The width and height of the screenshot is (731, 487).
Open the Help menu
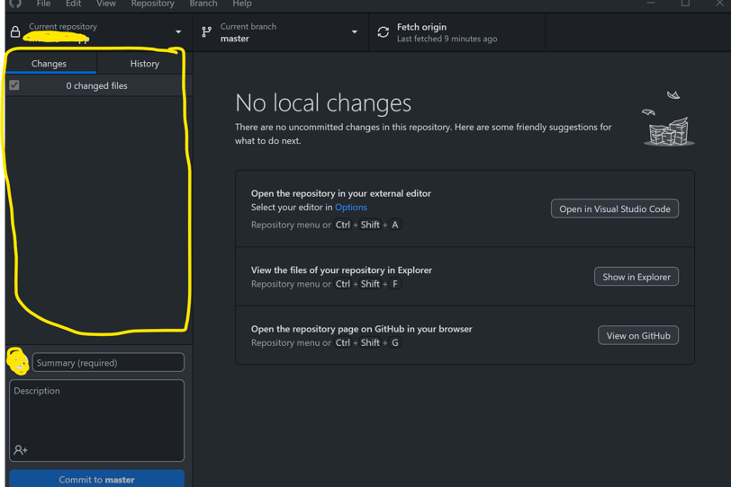pyautogui.click(x=242, y=4)
